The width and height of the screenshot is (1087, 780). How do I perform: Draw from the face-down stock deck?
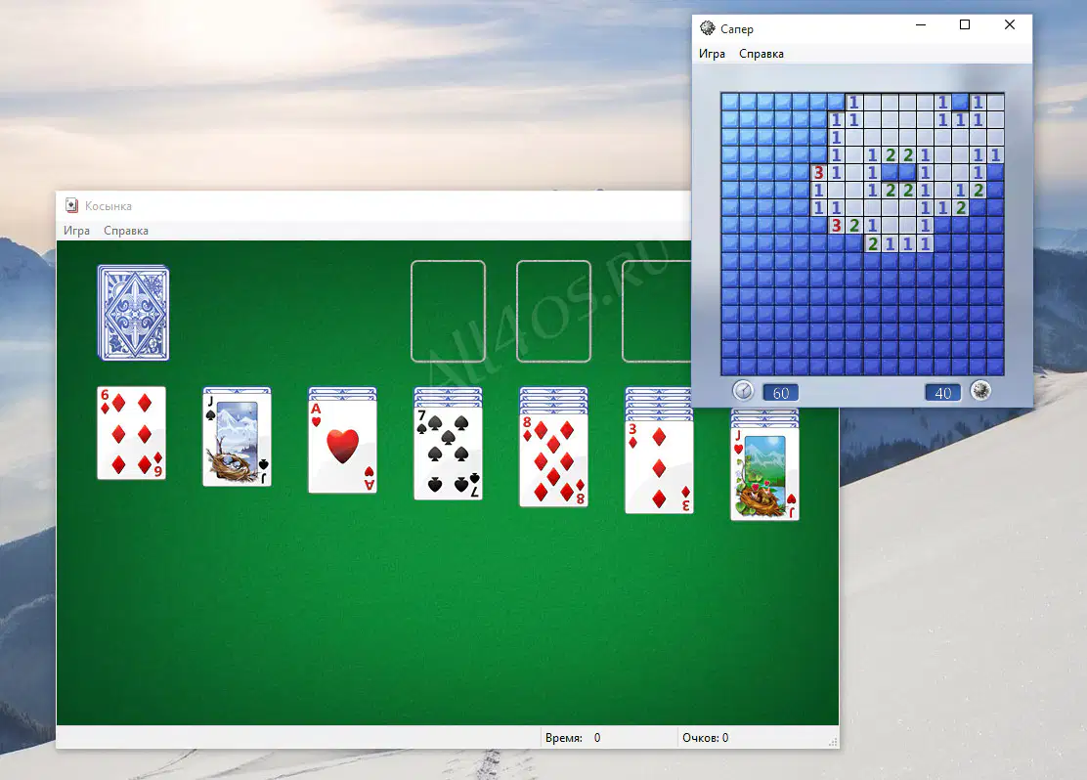click(x=133, y=313)
